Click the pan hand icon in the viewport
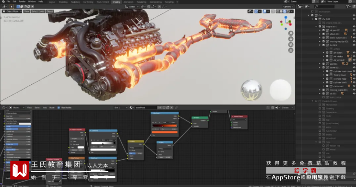356x187 pixels. pos(291,39)
